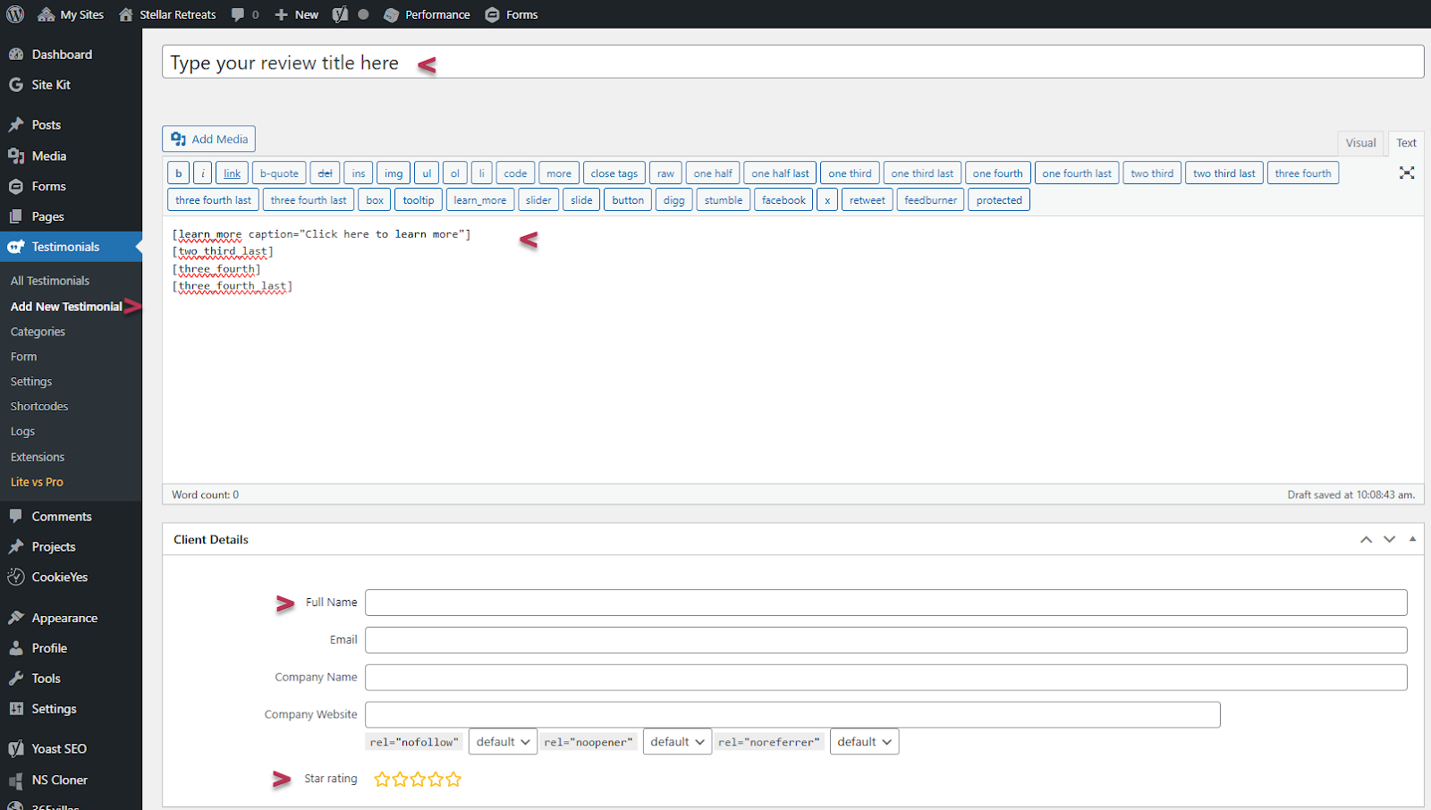The width and height of the screenshot is (1431, 810).
Task: Click the link quicktag button
Action: coord(233,173)
